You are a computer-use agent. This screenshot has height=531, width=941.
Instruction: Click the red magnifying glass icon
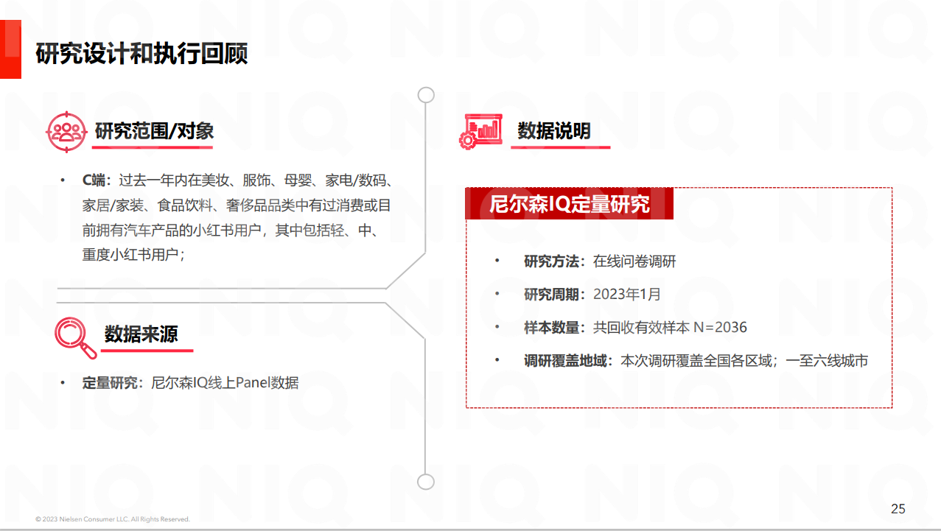pos(75,337)
